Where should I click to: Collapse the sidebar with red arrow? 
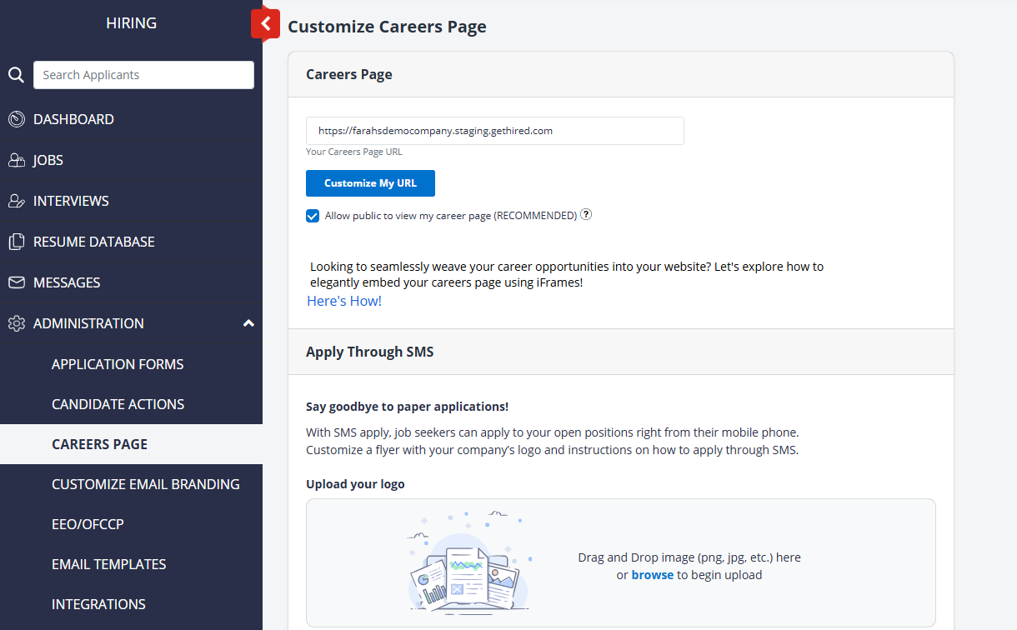265,23
